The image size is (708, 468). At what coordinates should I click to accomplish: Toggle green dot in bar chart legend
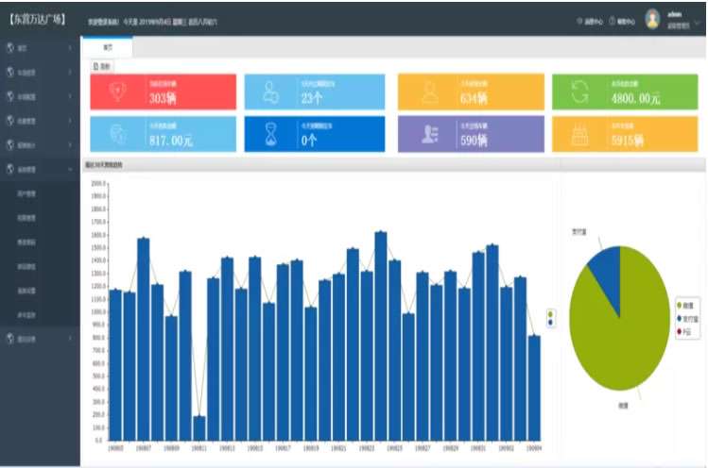(550, 314)
